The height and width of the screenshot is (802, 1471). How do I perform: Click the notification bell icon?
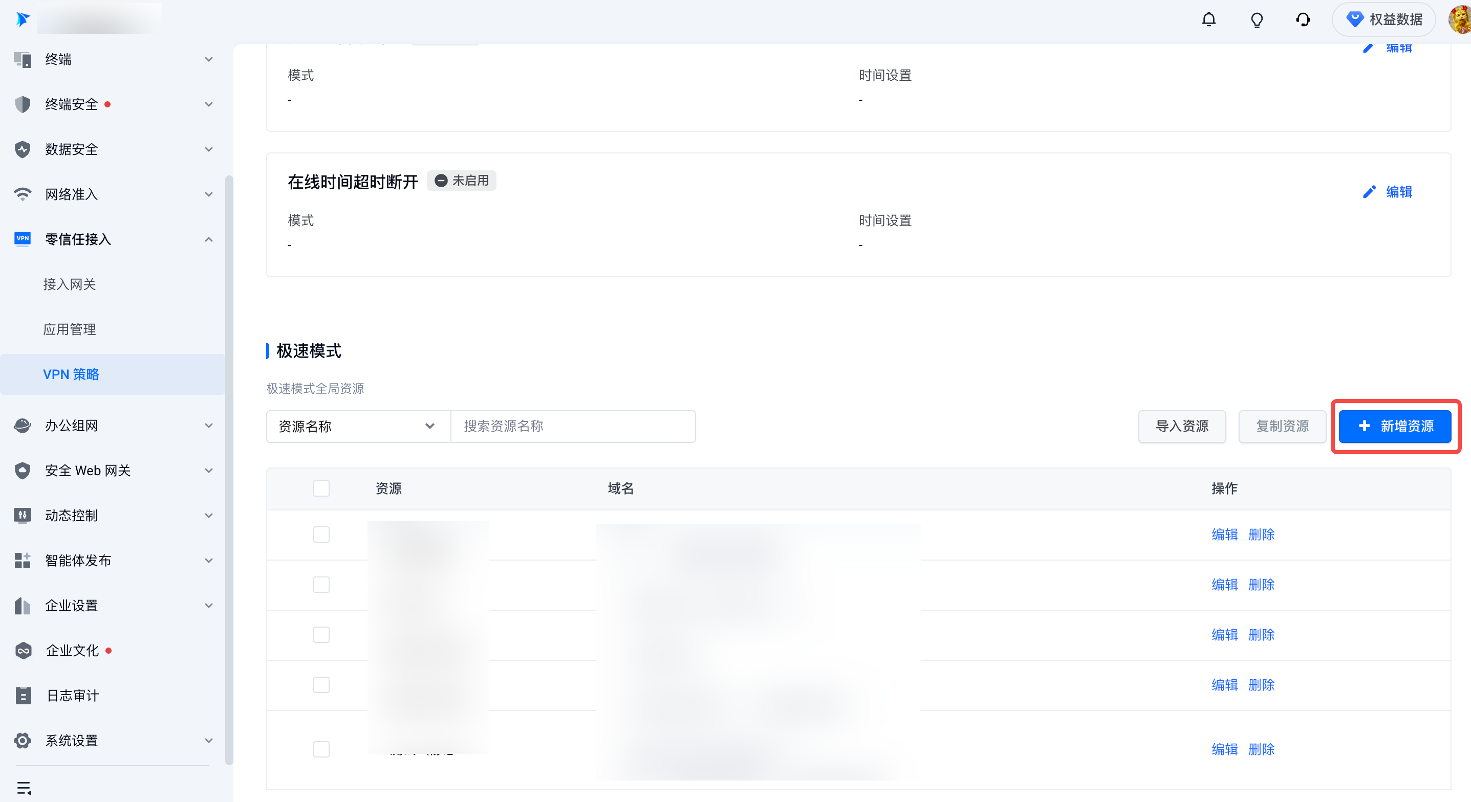(x=1208, y=20)
